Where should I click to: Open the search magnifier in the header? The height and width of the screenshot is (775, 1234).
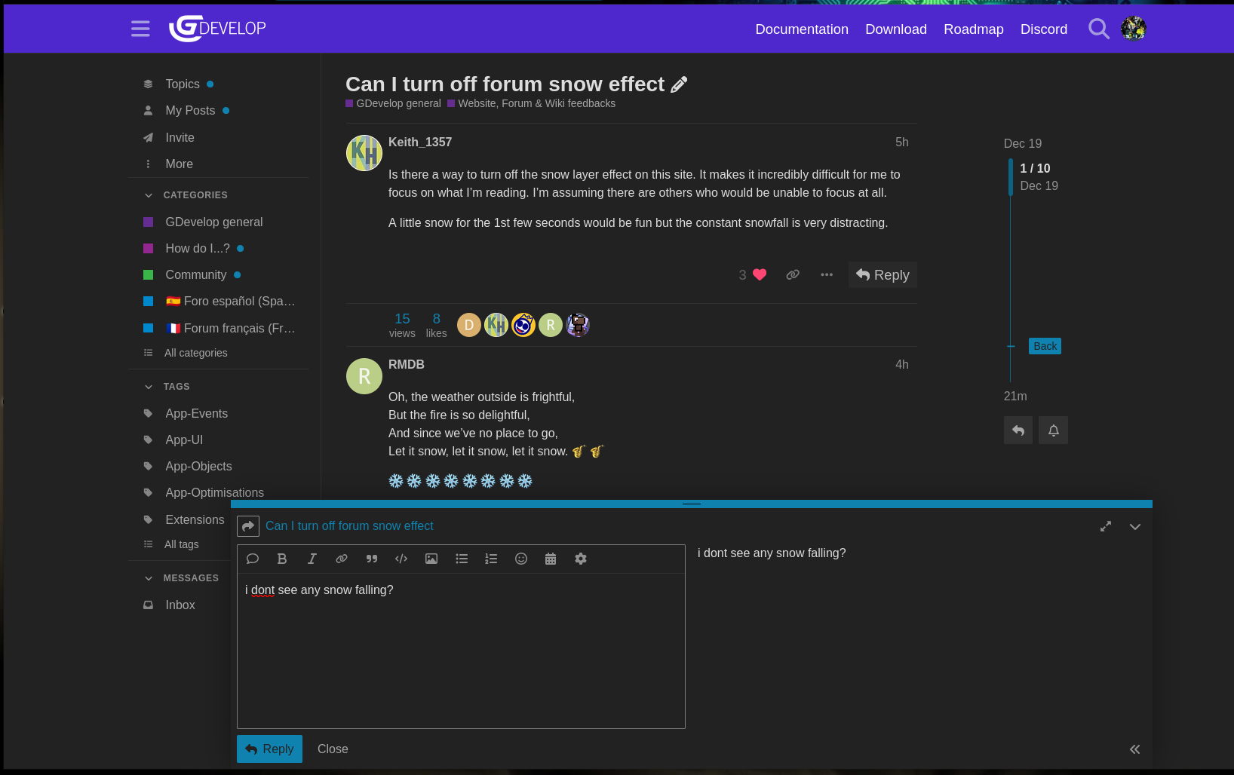(1098, 29)
